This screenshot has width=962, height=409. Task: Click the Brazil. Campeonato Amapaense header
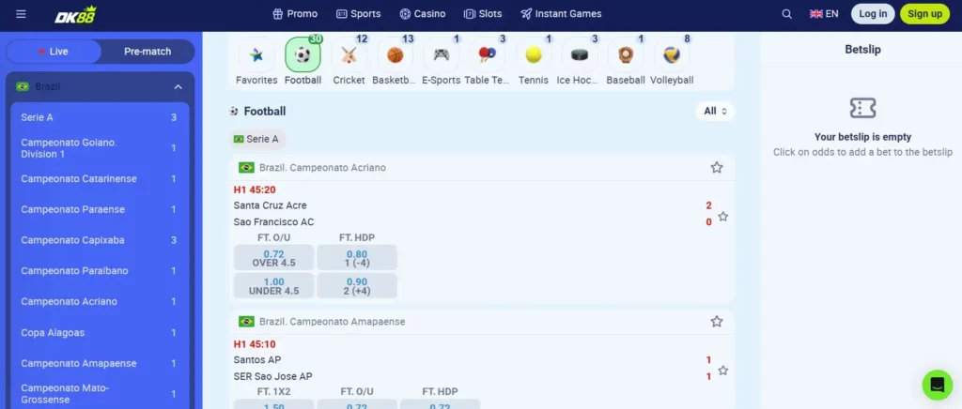332,322
